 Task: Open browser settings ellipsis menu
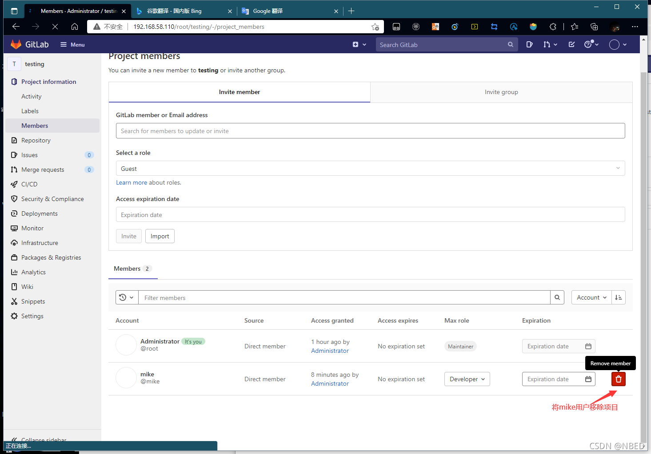point(635,27)
